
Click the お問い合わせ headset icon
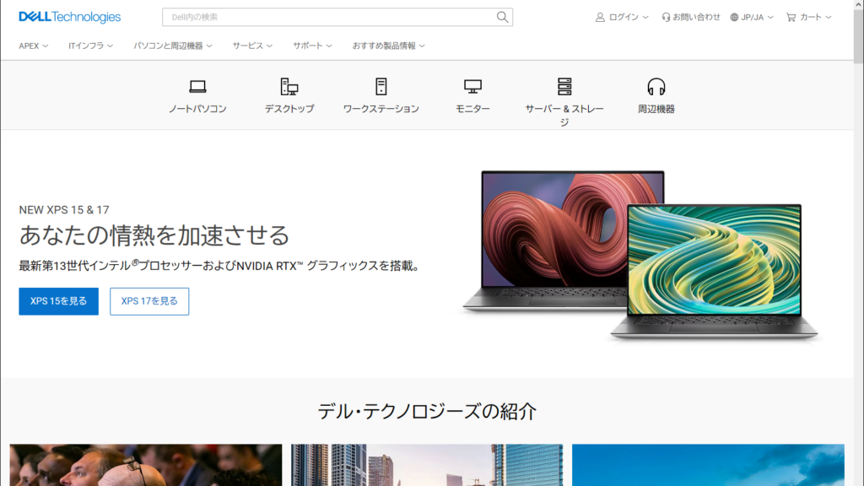667,15
